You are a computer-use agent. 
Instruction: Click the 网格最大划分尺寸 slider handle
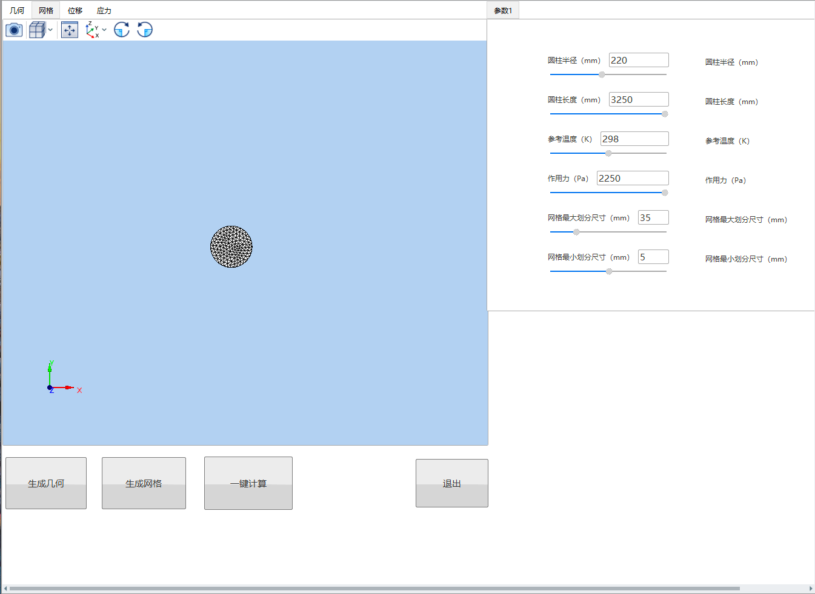576,232
